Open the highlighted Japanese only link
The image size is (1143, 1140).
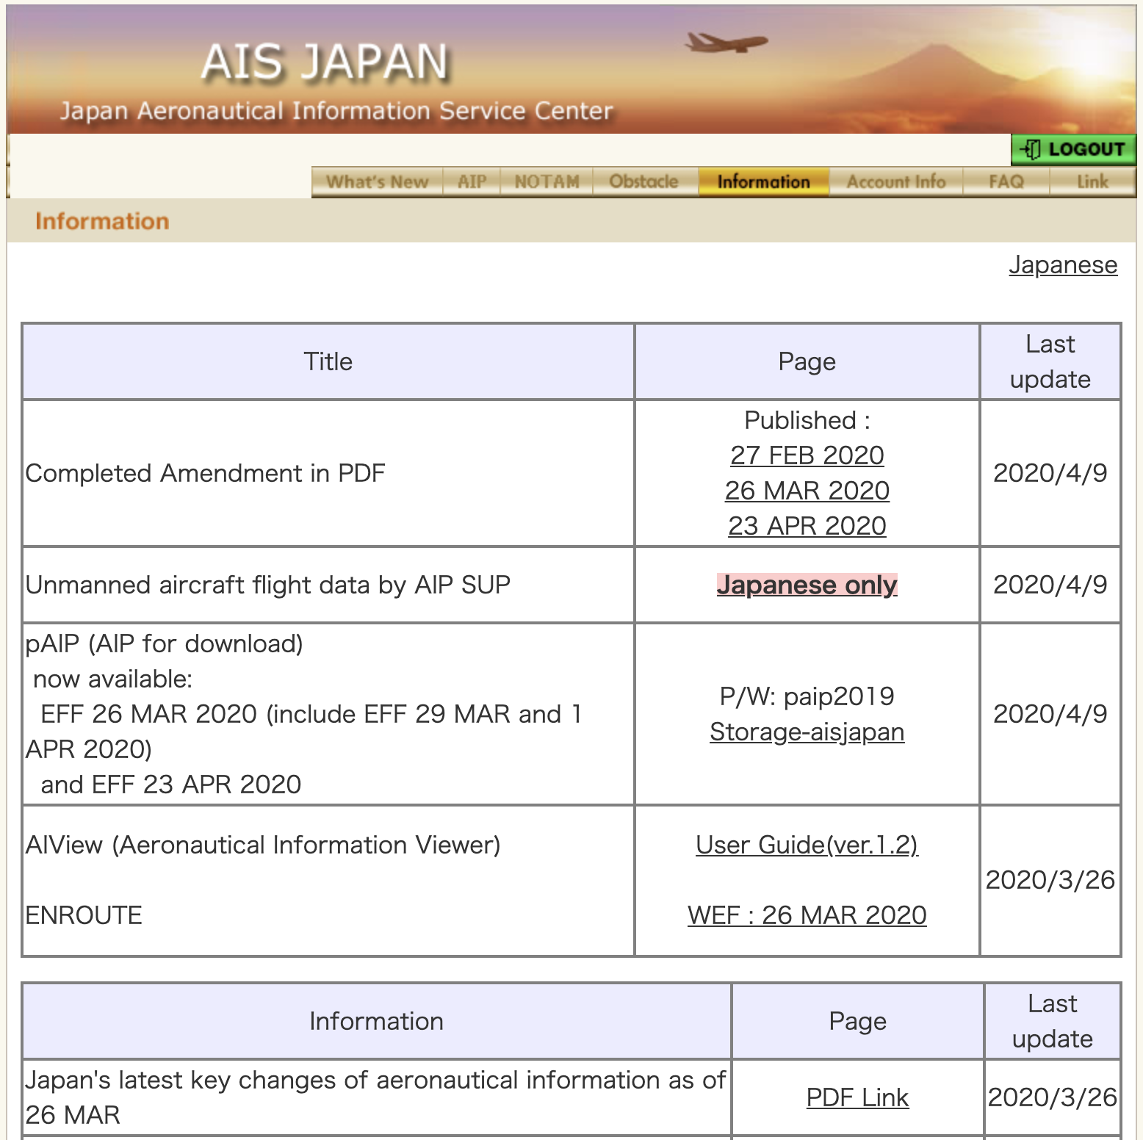pyautogui.click(x=807, y=585)
